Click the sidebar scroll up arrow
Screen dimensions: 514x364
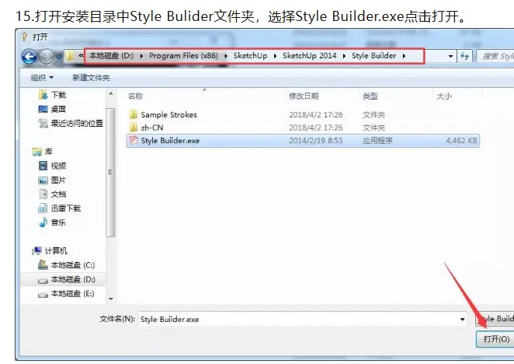(111, 94)
